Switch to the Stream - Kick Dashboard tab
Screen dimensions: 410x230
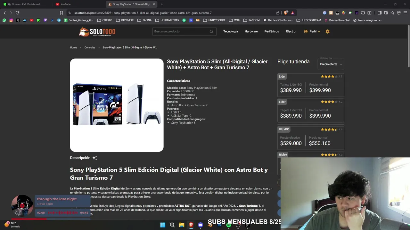click(x=26, y=4)
